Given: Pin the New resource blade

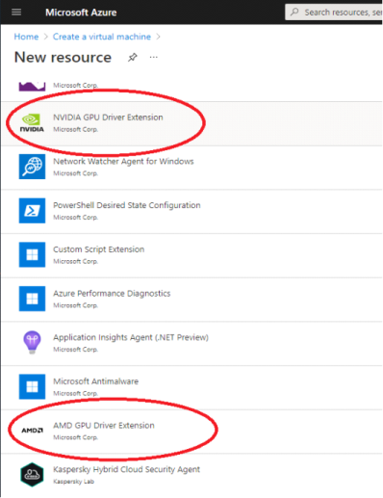Looking at the screenshot, I should pyautogui.click(x=133, y=58).
